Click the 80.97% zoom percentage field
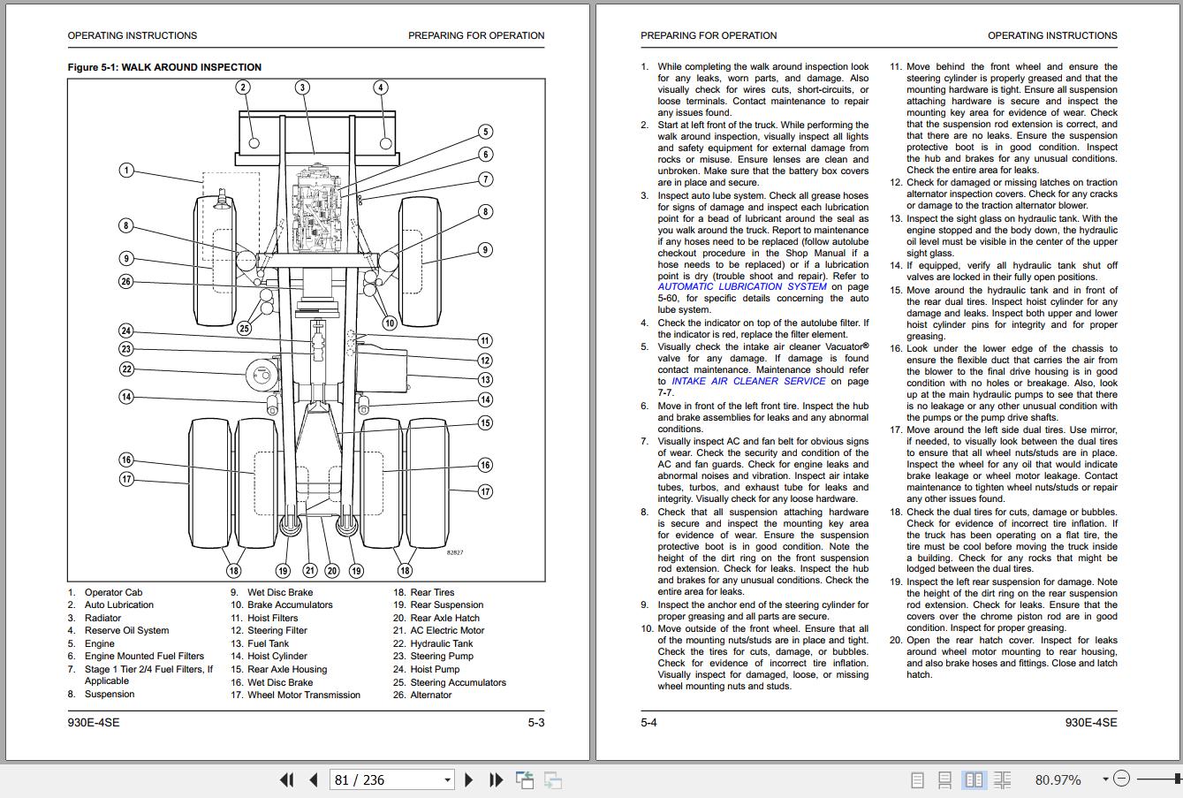 pos(1058,779)
